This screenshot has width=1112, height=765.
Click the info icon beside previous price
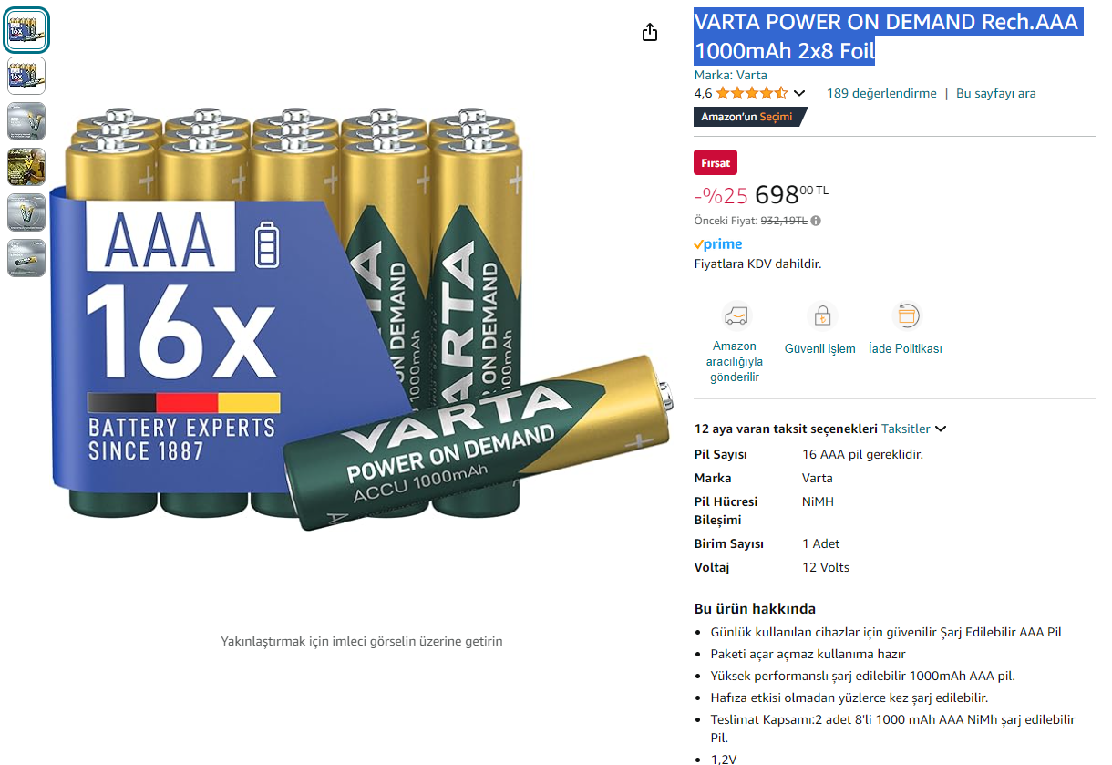[816, 221]
